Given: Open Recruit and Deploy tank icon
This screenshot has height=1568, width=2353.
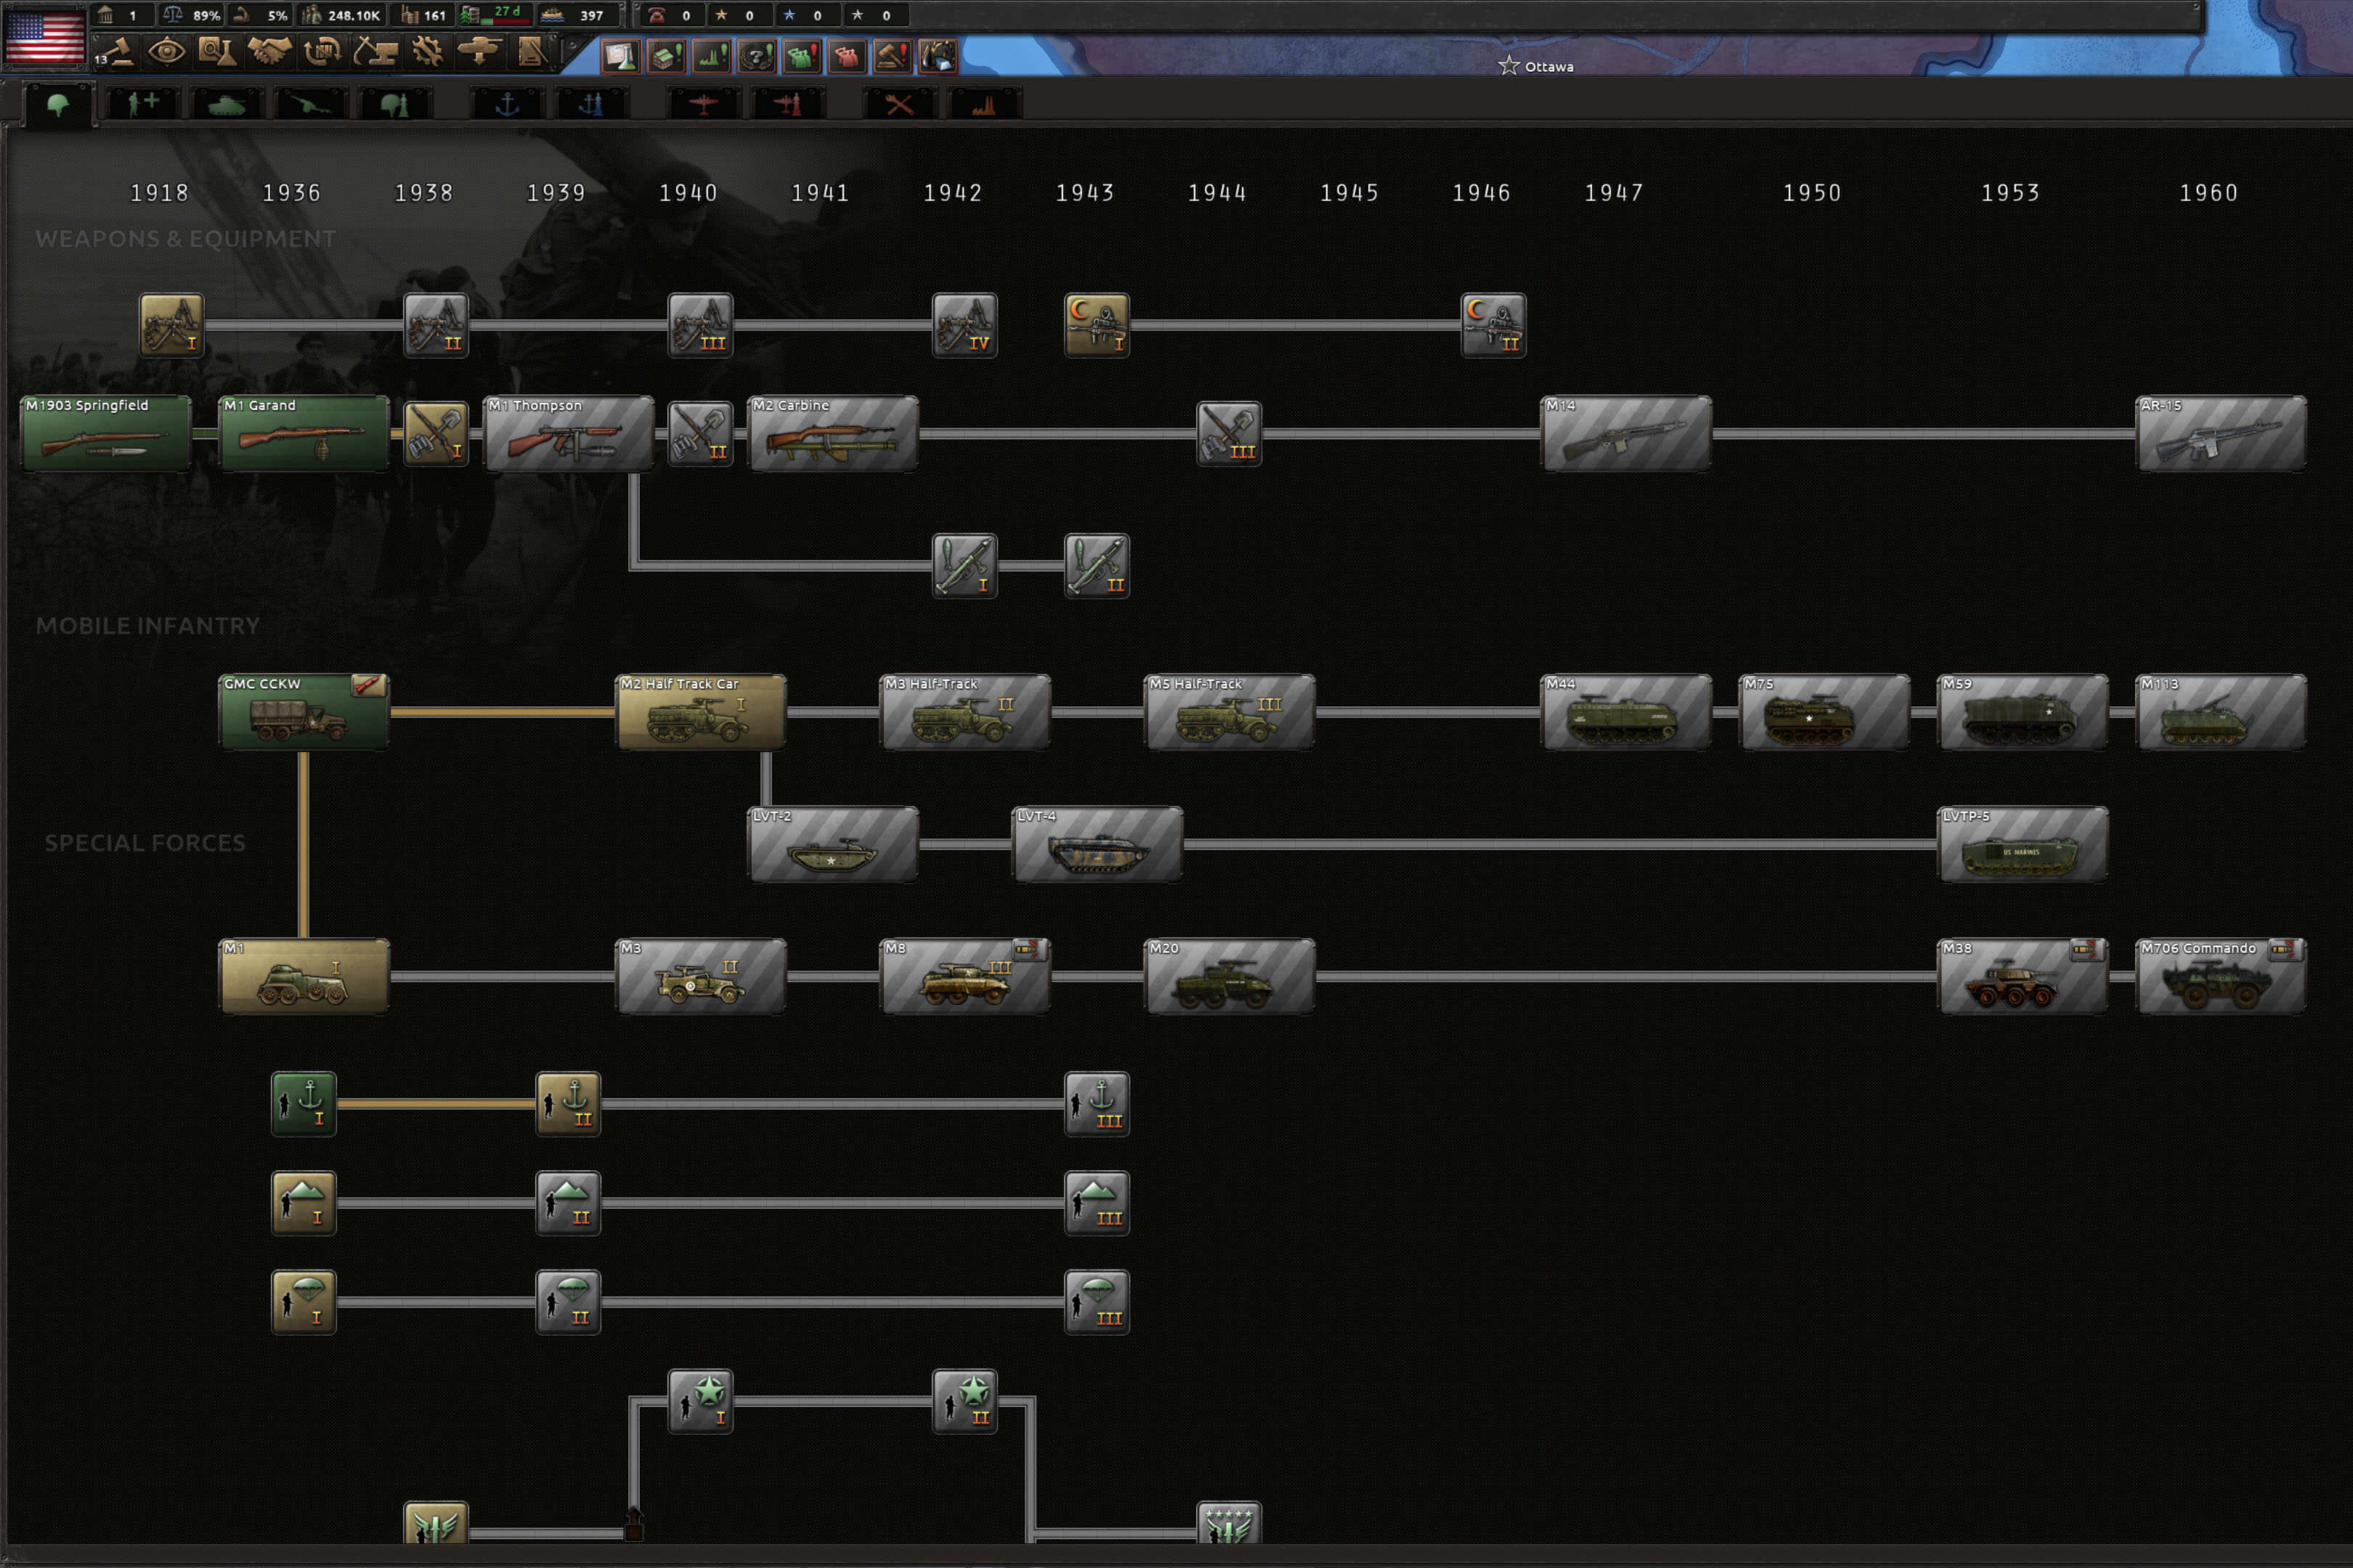Looking at the screenshot, I should (479, 52).
